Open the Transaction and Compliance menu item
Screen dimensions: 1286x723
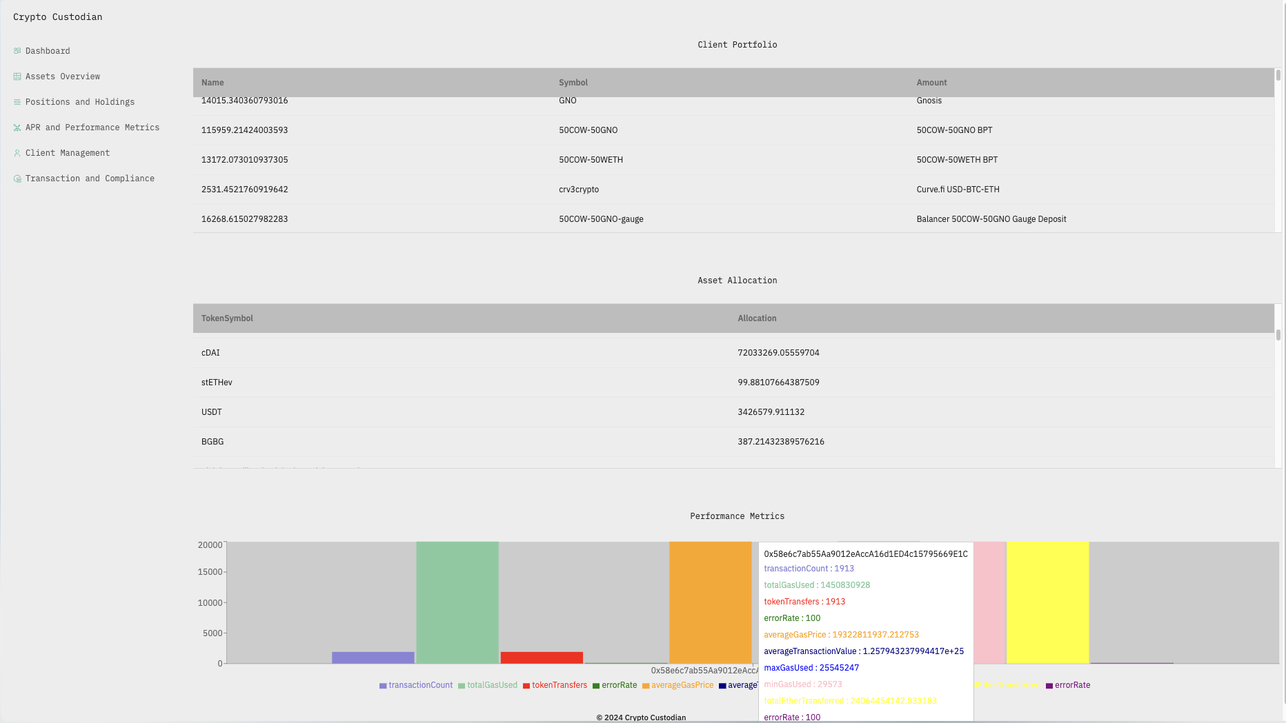click(90, 179)
